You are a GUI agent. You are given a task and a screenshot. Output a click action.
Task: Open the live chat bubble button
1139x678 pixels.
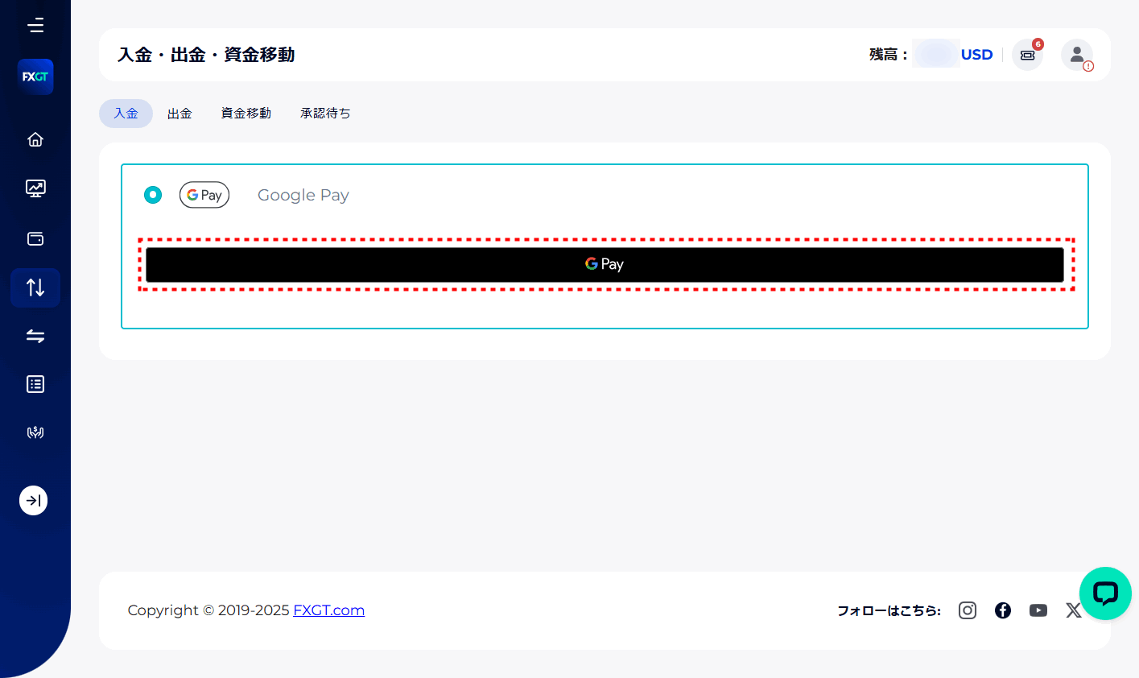coord(1105,593)
